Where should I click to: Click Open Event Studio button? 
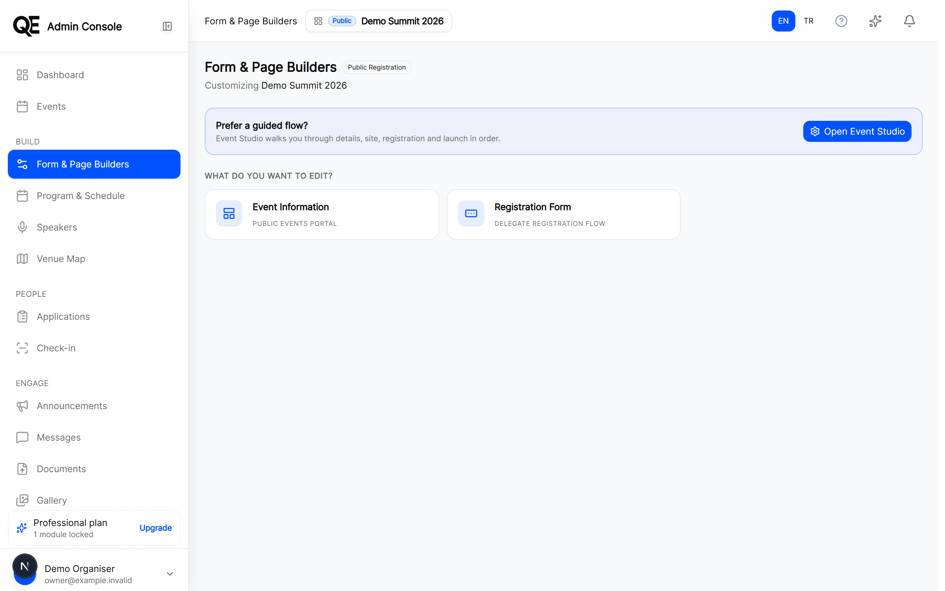pos(857,131)
